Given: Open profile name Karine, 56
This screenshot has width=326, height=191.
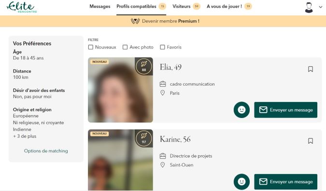Looking at the screenshot, I should (175, 139).
